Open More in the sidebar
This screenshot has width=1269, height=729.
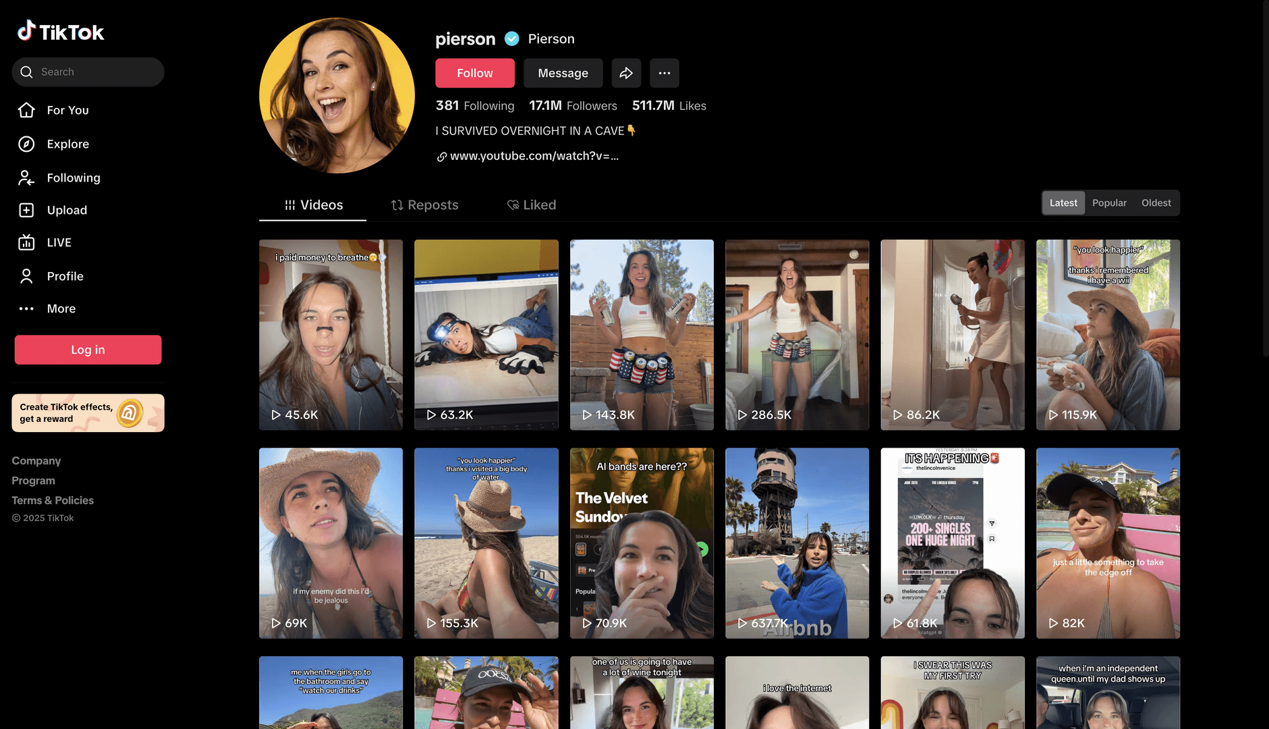coord(61,308)
